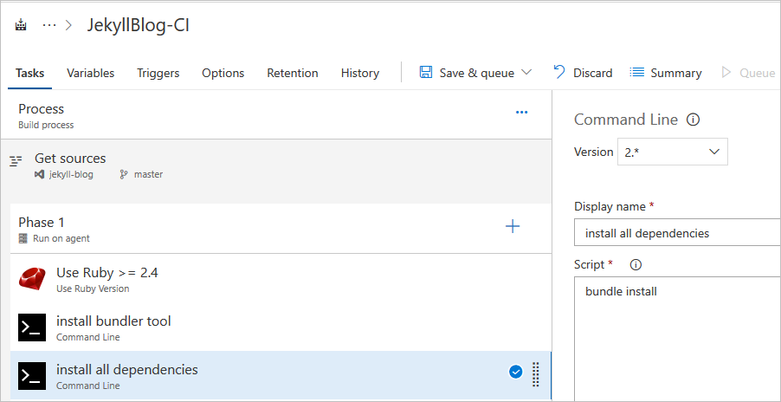Click the Script field info icon
This screenshot has width=781, height=402.
click(635, 264)
